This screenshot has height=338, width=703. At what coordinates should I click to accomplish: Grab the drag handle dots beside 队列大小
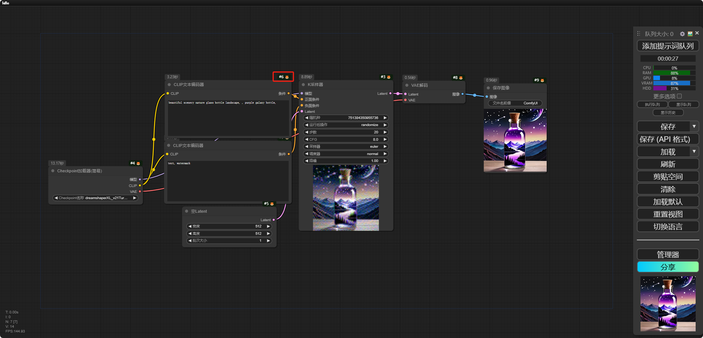(x=639, y=34)
